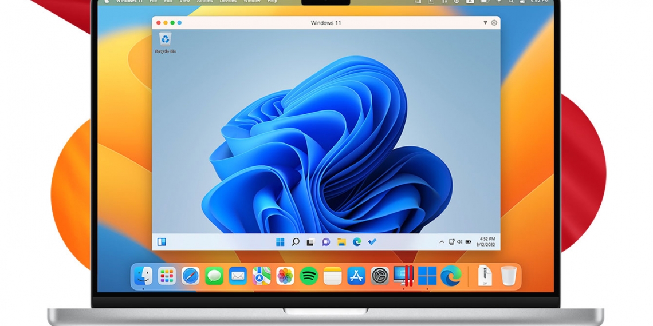Open the volume control in the system tray
The height and width of the screenshot is (326, 653).
(x=459, y=242)
